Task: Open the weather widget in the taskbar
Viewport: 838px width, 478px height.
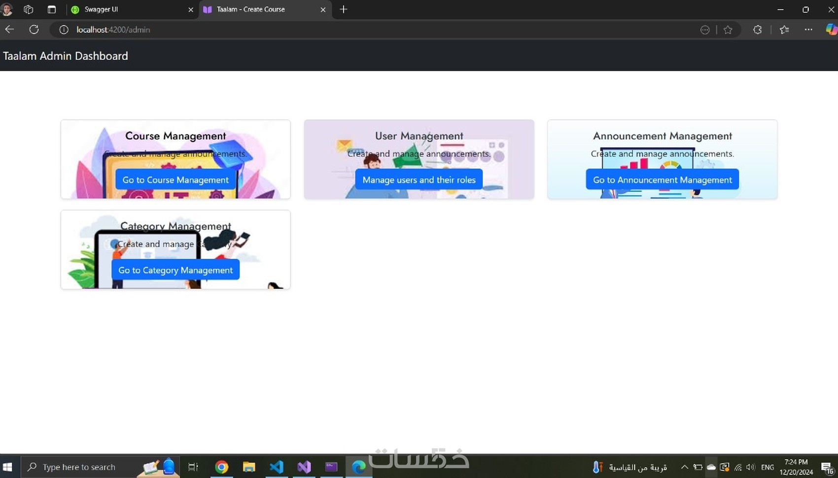Action: click(630, 467)
